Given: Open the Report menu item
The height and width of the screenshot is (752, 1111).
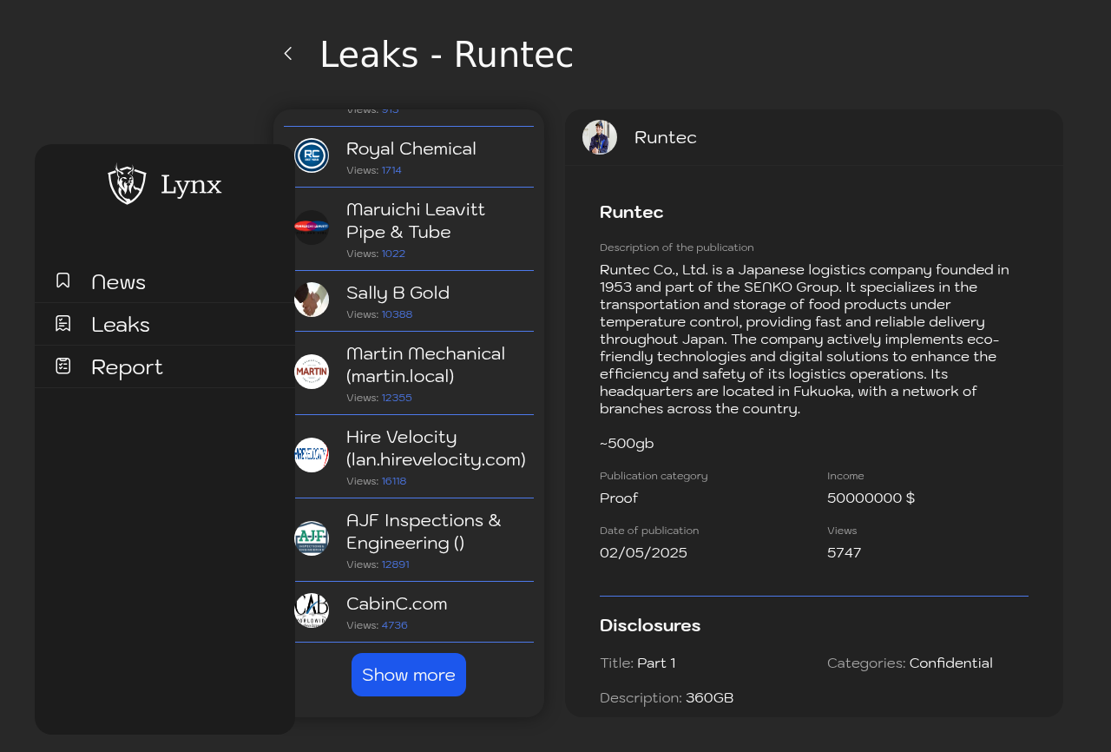Looking at the screenshot, I should pos(165,366).
